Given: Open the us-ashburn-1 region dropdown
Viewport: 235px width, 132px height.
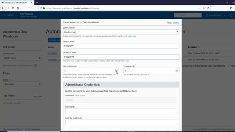Looking at the screenshot, I should [x=216, y=15].
